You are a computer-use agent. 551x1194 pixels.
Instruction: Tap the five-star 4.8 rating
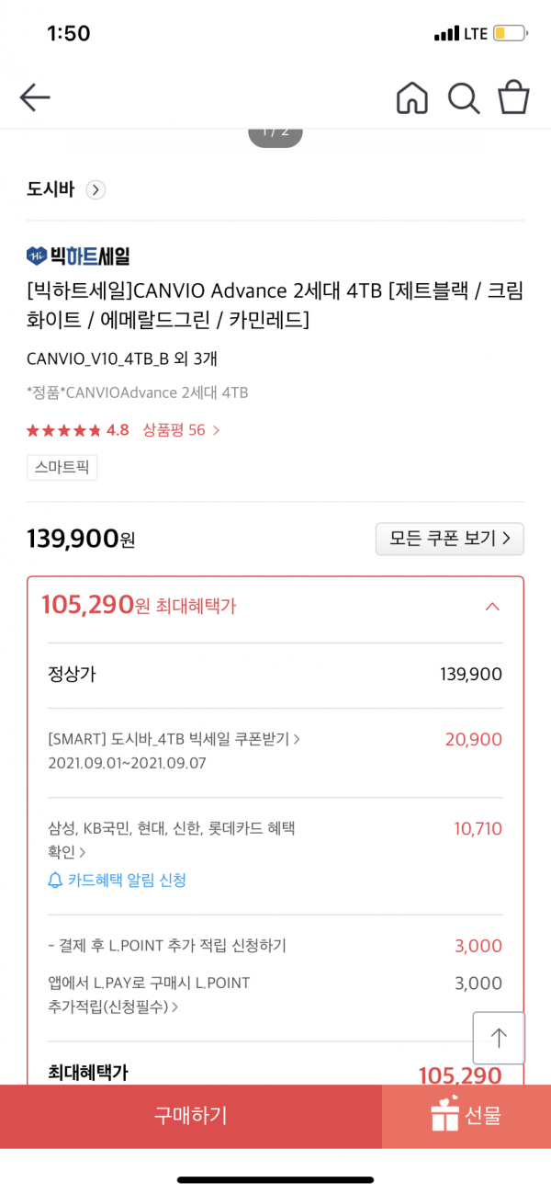click(x=78, y=430)
